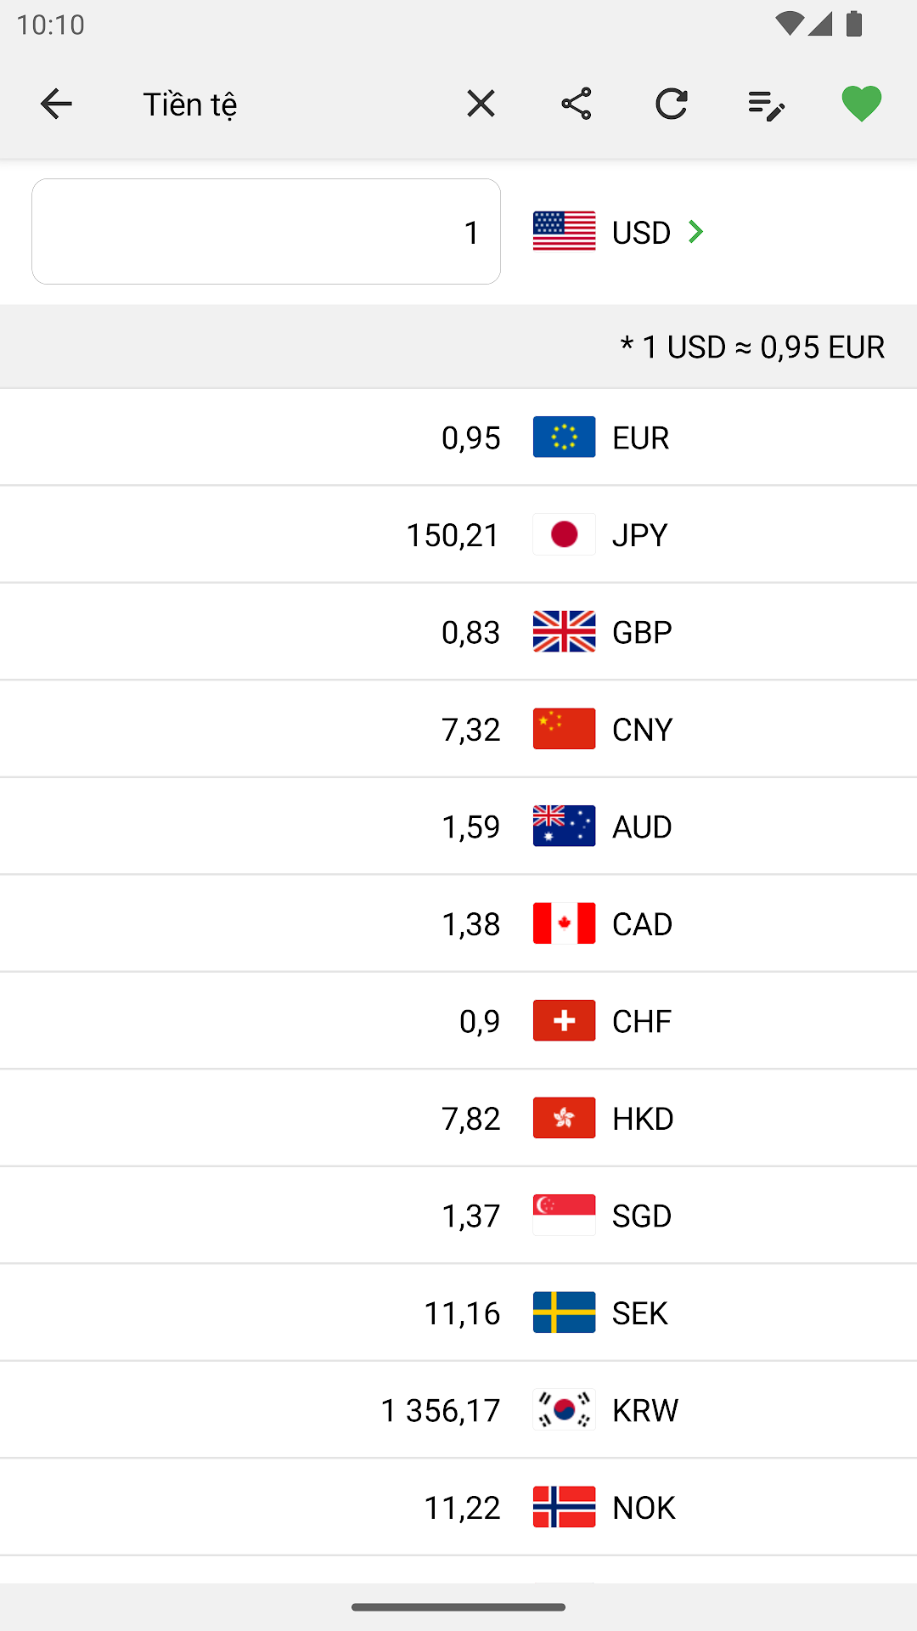Choose the CNY 7,32 value
Screen dimensions: 917x1631
click(x=470, y=730)
